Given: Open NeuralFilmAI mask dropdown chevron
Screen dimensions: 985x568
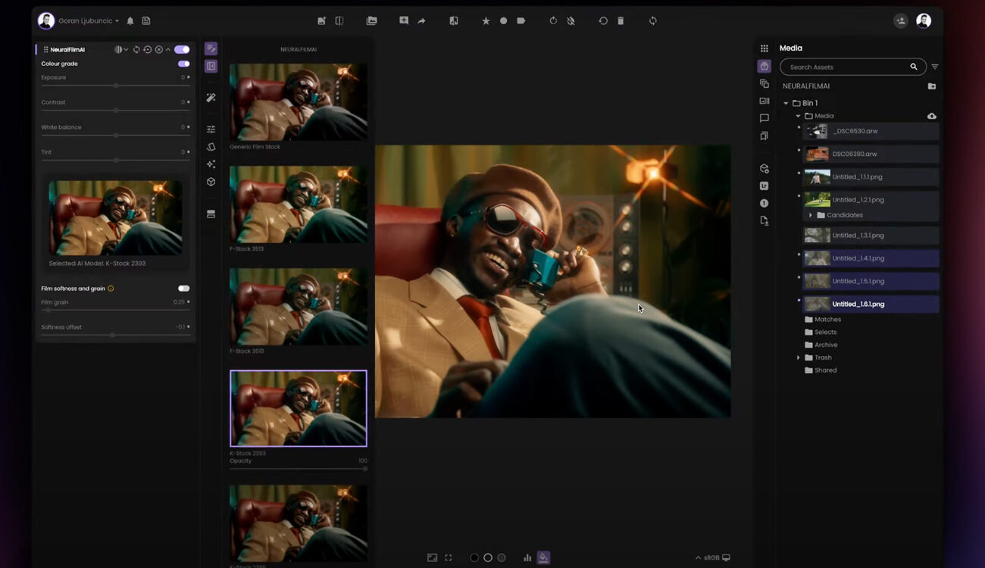Looking at the screenshot, I should click(x=126, y=49).
